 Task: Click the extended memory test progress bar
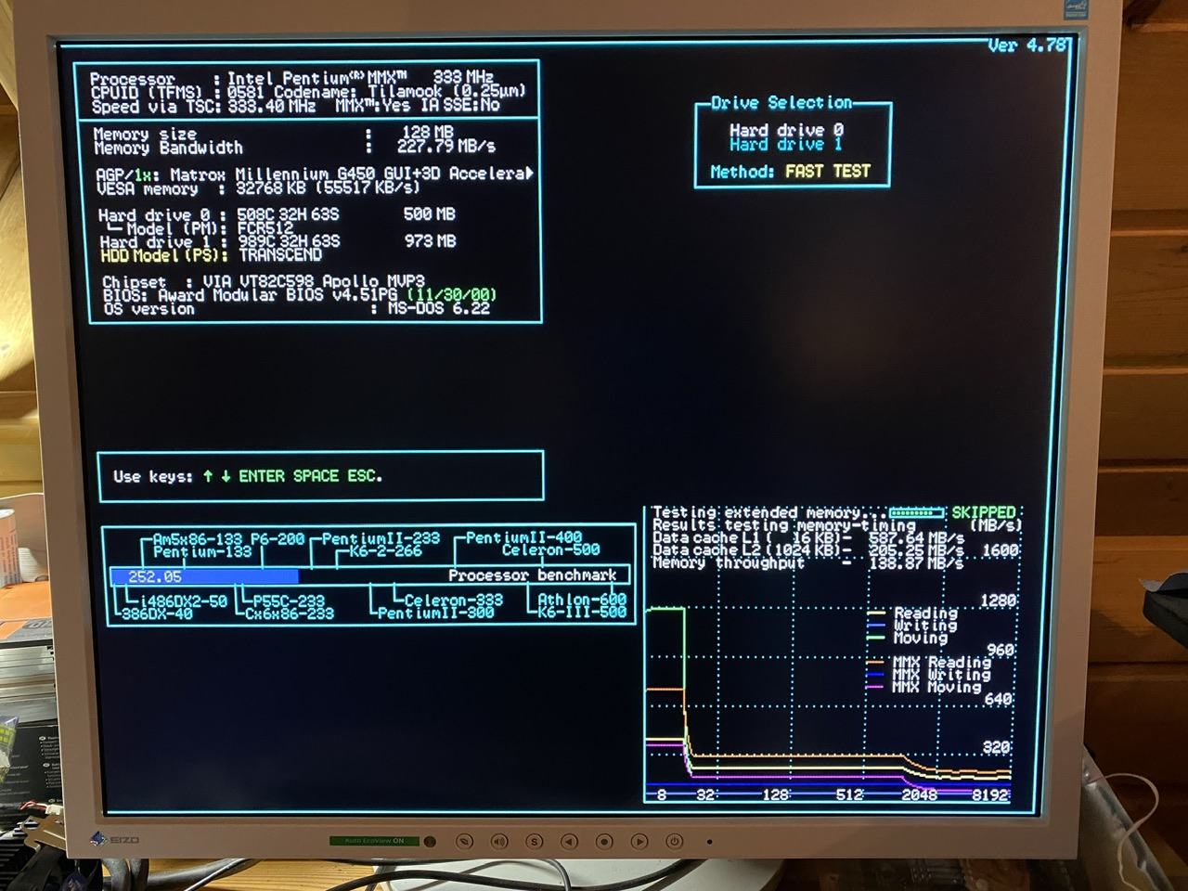coord(916,512)
